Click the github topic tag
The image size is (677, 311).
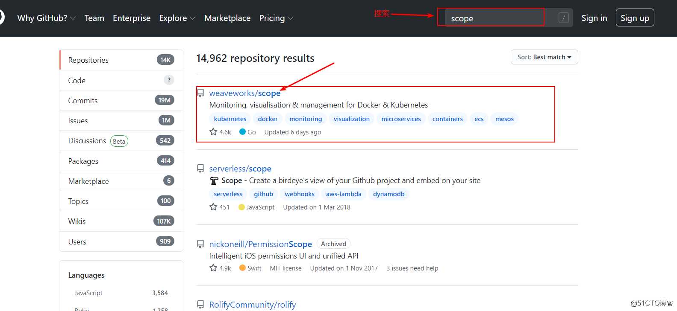[264, 194]
